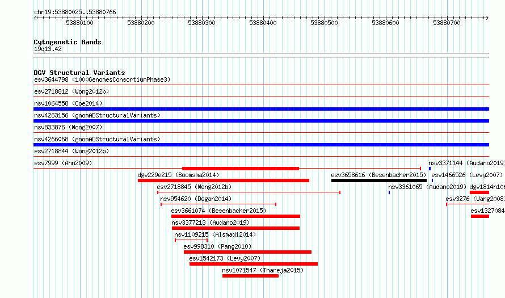Click ruler position 53880100
This screenshot has height=298, width=505.
(79, 23)
